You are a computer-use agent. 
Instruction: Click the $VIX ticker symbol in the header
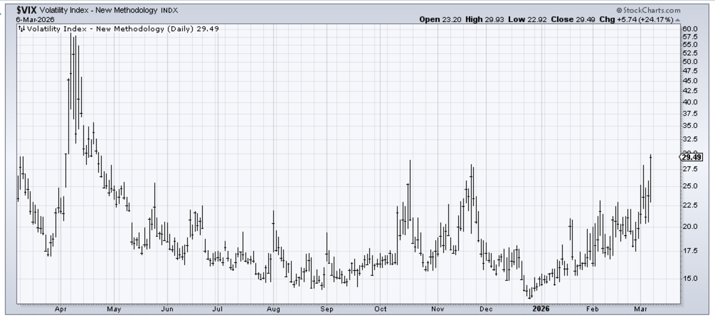pos(26,10)
